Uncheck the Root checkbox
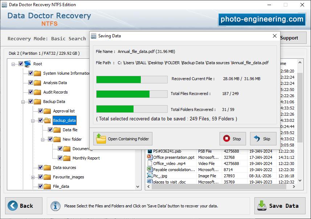 click(x=21, y=64)
